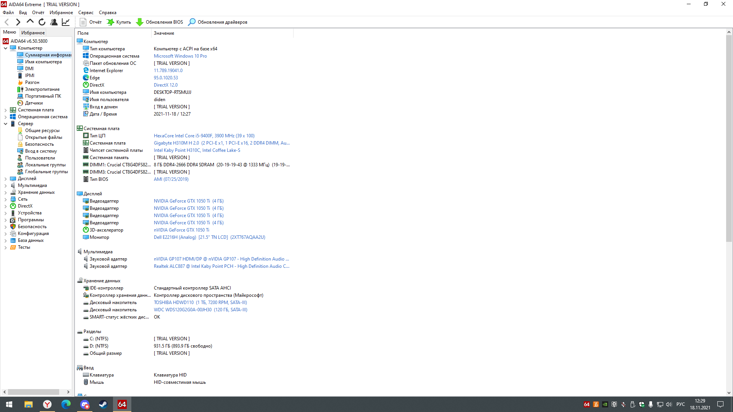
Task: Click Купить buy button
Action: point(119,22)
